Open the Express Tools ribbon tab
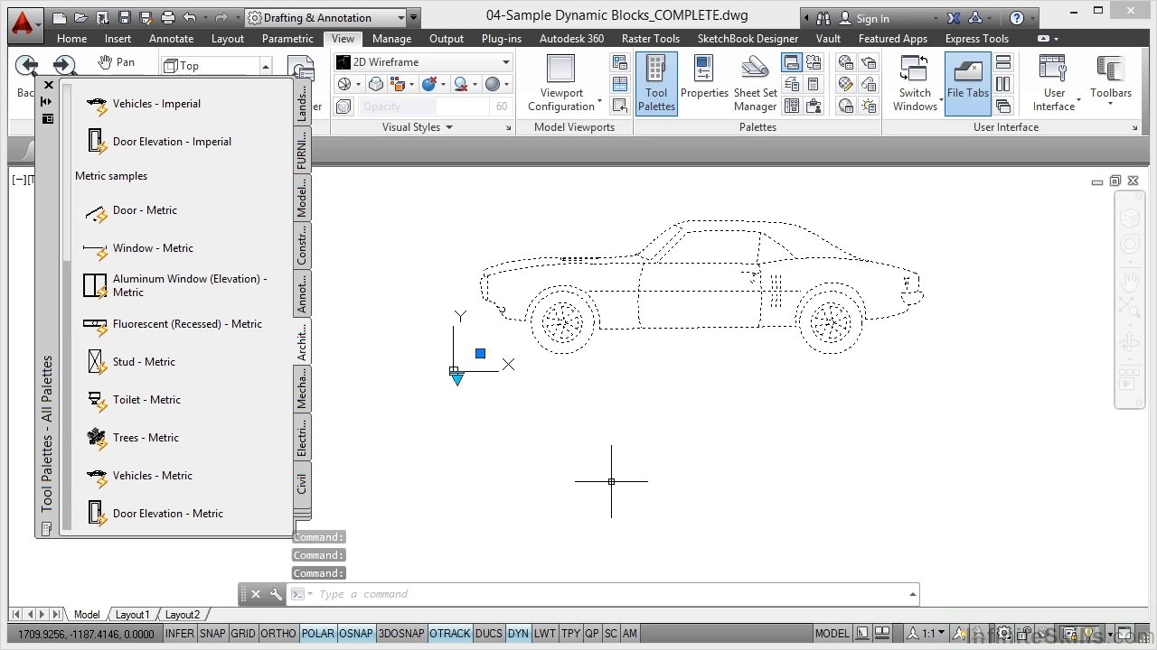Viewport: 1157px width, 650px height. 977,39
